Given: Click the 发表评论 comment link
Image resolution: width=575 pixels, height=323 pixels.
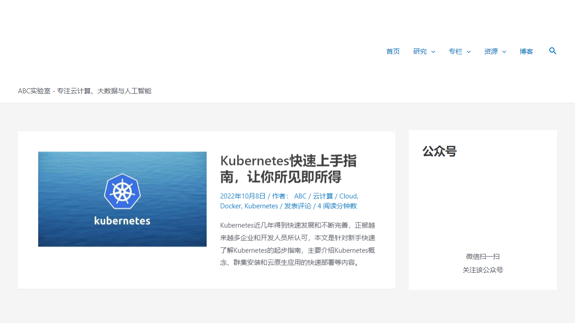Looking at the screenshot, I should (x=297, y=206).
